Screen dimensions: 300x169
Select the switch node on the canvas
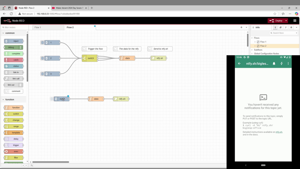(90, 58)
